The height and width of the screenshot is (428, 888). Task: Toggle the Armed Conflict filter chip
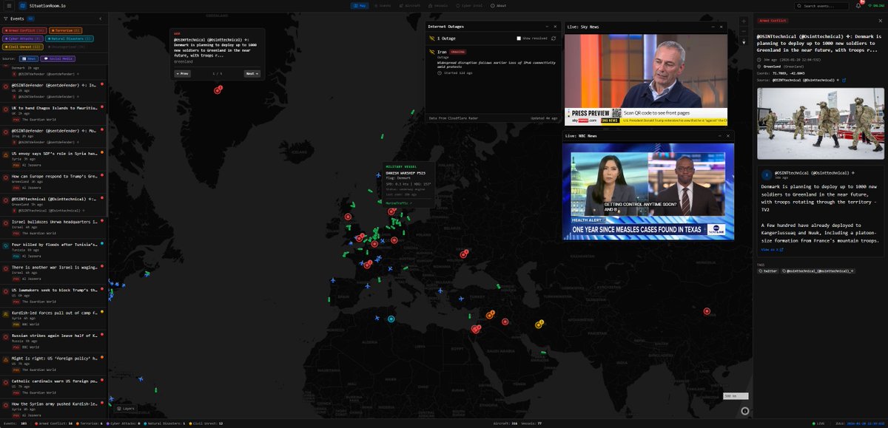[x=25, y=30]
